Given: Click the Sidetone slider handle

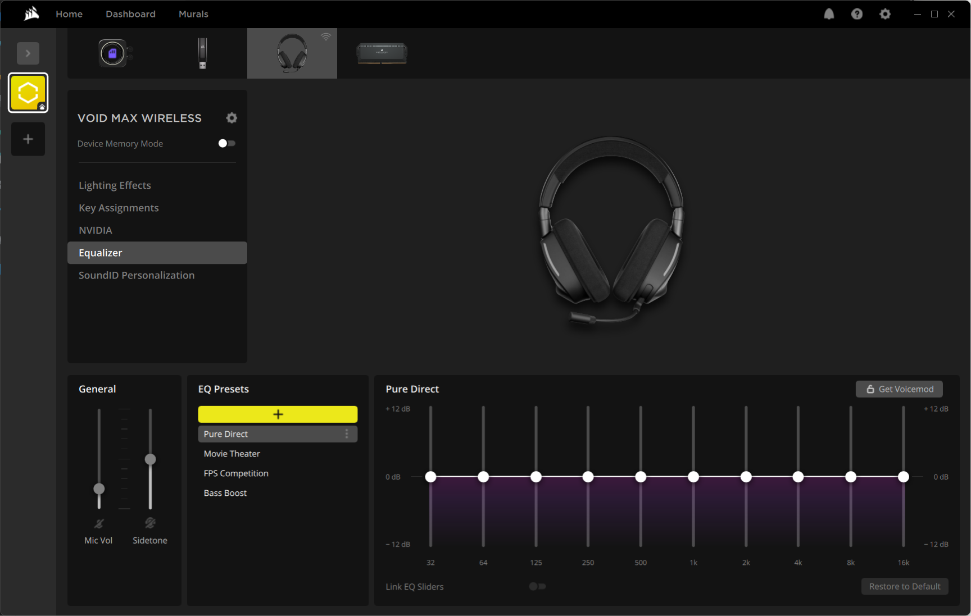Looking at the screenshot, I should click(x=150, y=459).
